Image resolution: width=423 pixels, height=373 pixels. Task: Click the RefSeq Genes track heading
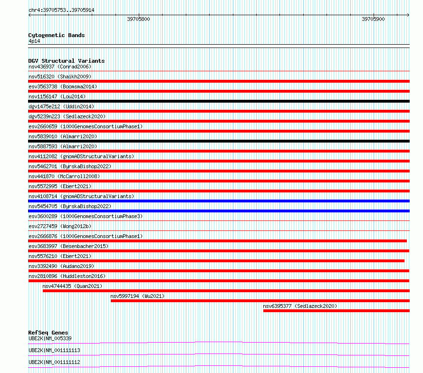[48, 333]
